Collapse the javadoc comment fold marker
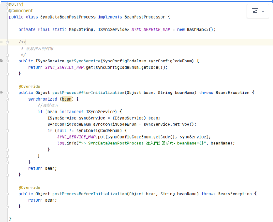The width and height of the screenshot is (273, 222). click(8, 42)
